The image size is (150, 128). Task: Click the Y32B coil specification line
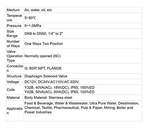click(x=59, y=88)
